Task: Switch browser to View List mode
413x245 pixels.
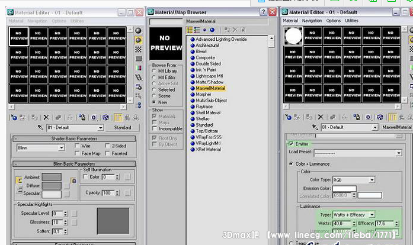Action: 190,30
